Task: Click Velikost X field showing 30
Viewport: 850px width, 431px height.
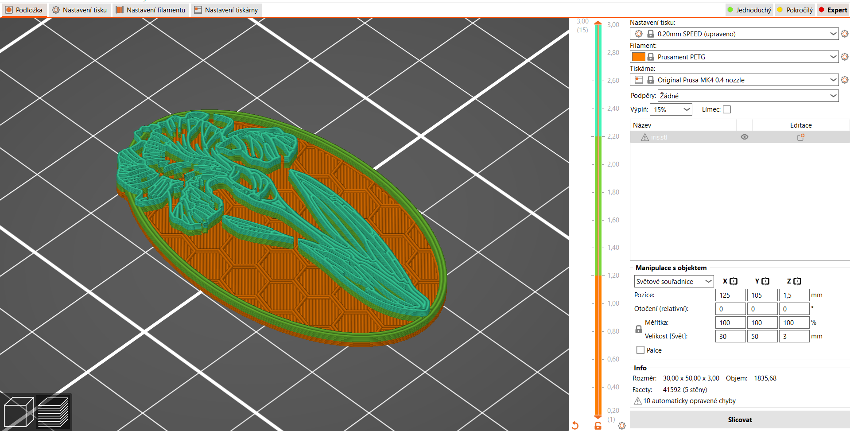Action: 730,336
